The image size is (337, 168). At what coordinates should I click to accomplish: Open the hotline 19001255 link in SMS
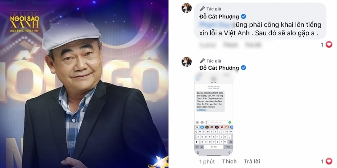tap(202, 110)
